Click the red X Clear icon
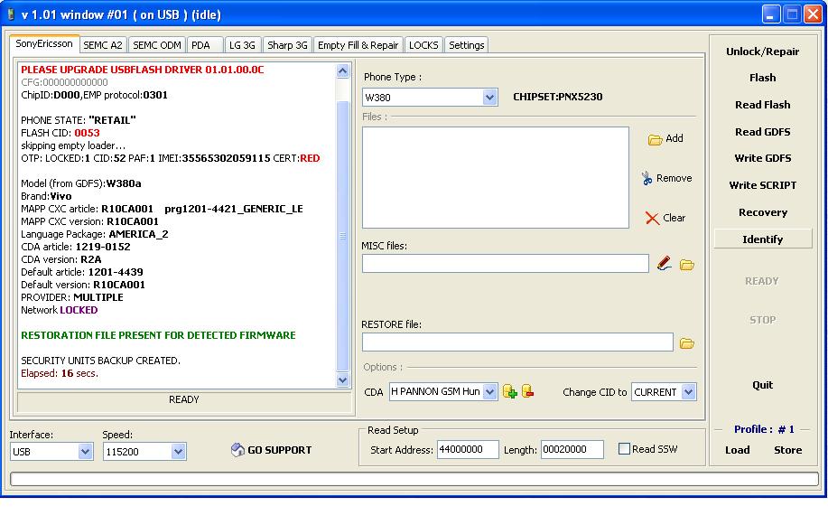Image resolution: width=828 pixels, height=525 pixels. click(x=652, y=218)
